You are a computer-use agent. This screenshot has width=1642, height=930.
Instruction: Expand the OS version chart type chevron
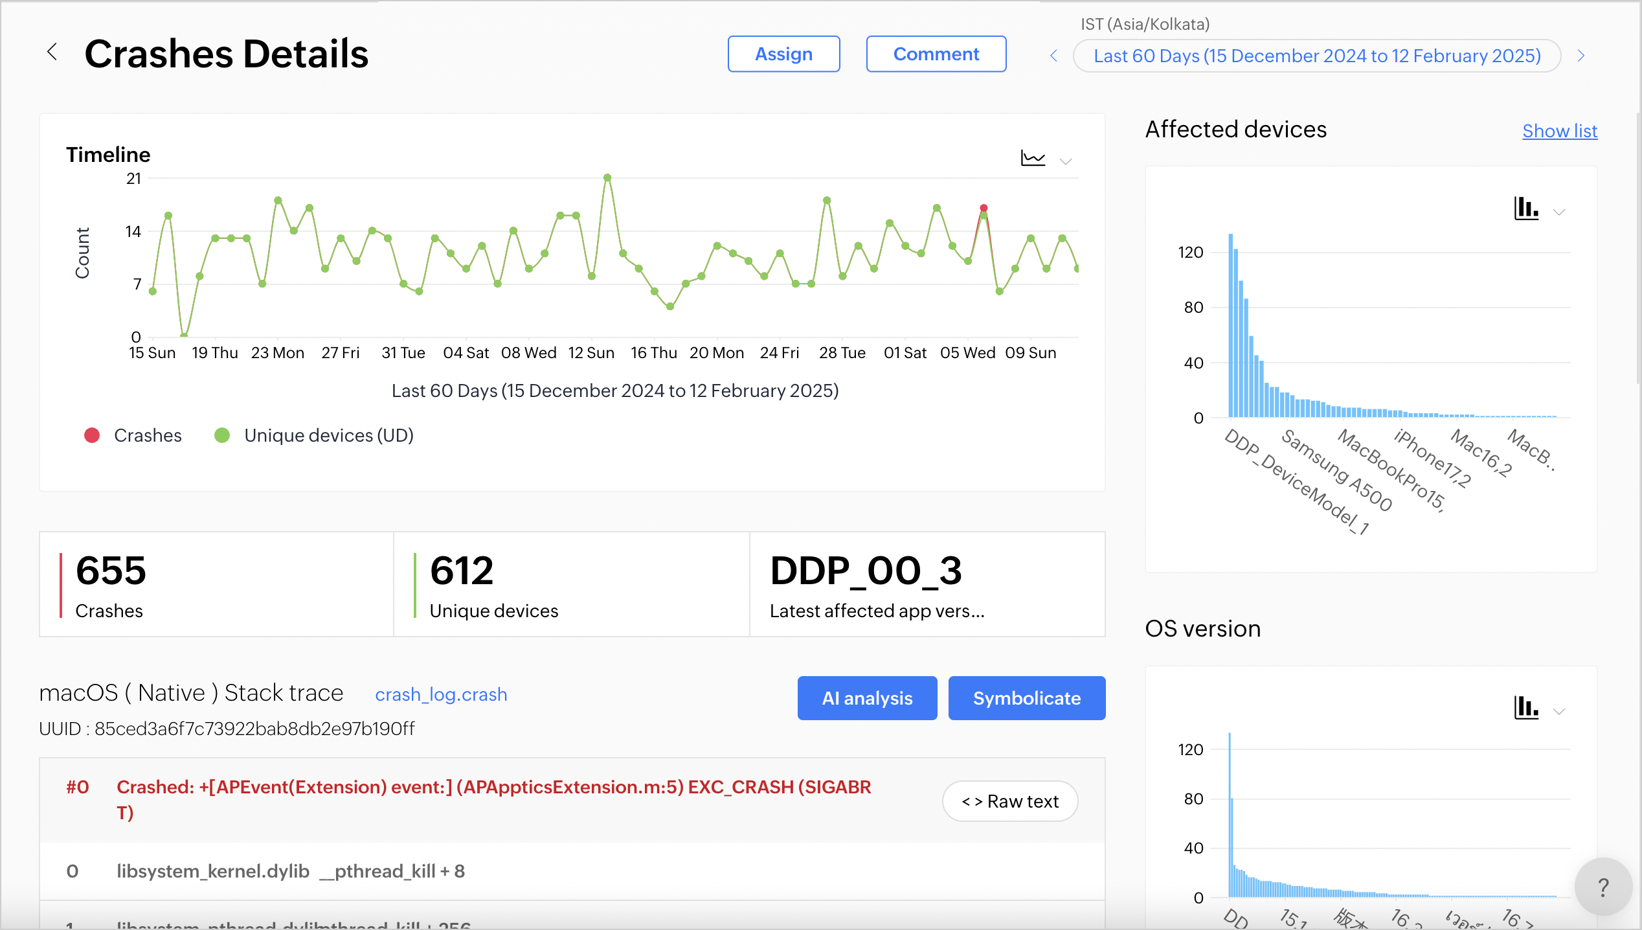click(x=1559, y=711)
